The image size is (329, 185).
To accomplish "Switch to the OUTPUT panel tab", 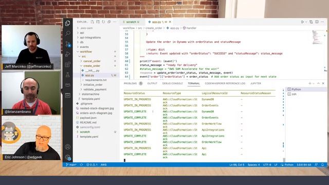I will click(152, 83).
